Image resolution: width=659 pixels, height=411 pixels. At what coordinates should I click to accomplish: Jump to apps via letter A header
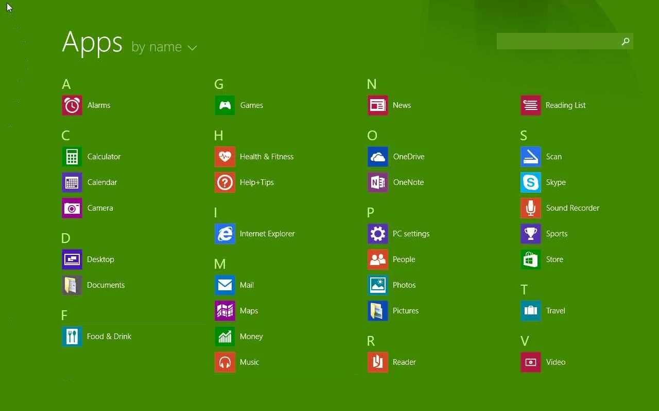(x=66, y=84)
